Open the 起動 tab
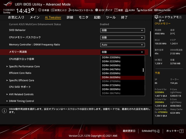This screenshot has height=139, width=186. pos(97,17)
